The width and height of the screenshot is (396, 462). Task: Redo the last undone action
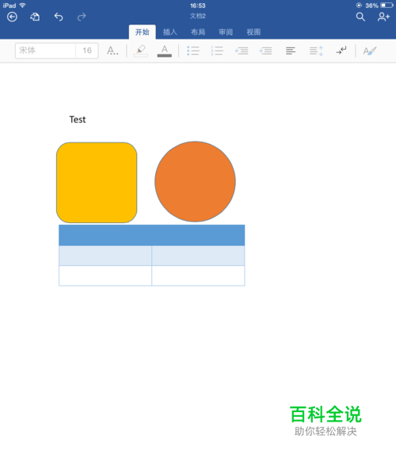tap(82, 17)
